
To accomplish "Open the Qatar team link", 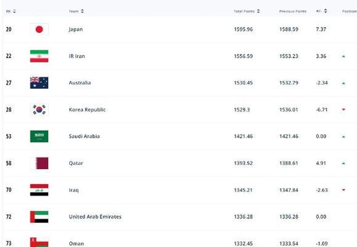I will click(76, 163).
